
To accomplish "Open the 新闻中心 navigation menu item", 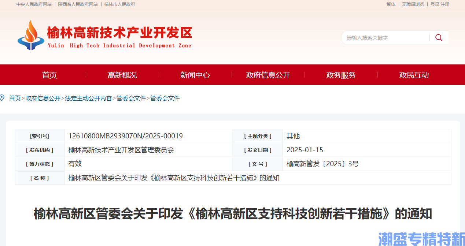I will coord(195,75).
